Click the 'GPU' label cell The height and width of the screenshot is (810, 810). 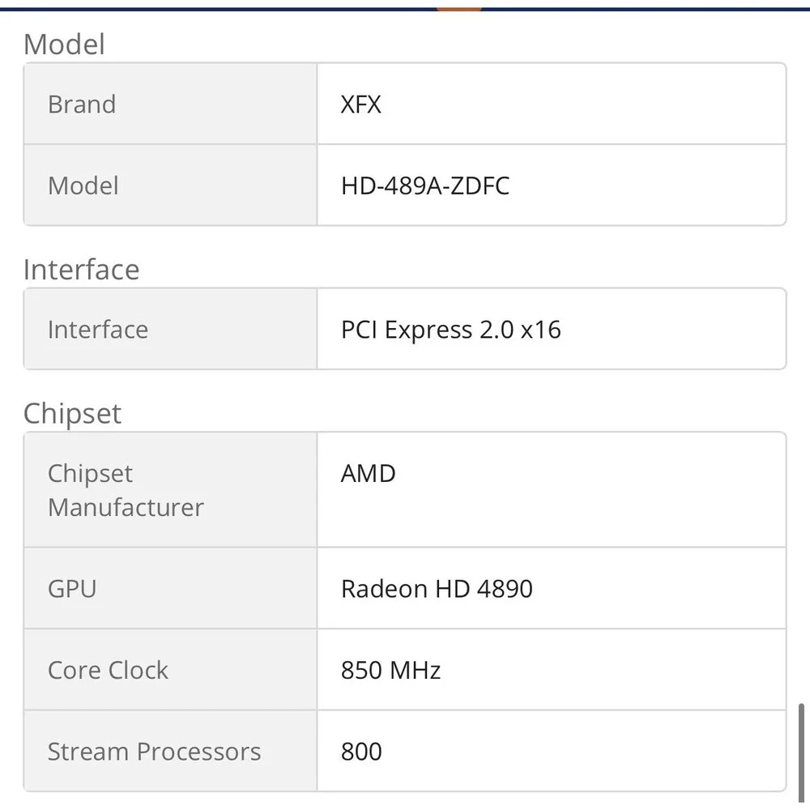point(170,588)
